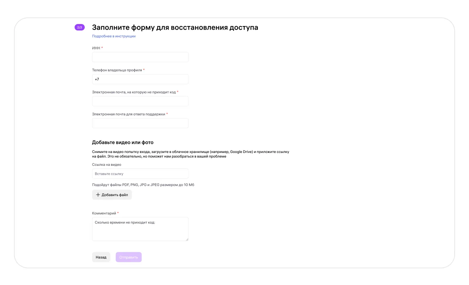Click the Заполните форму для восстановления доступа heading
This screenshot has height=285, width=469.
tap(175, 28)
